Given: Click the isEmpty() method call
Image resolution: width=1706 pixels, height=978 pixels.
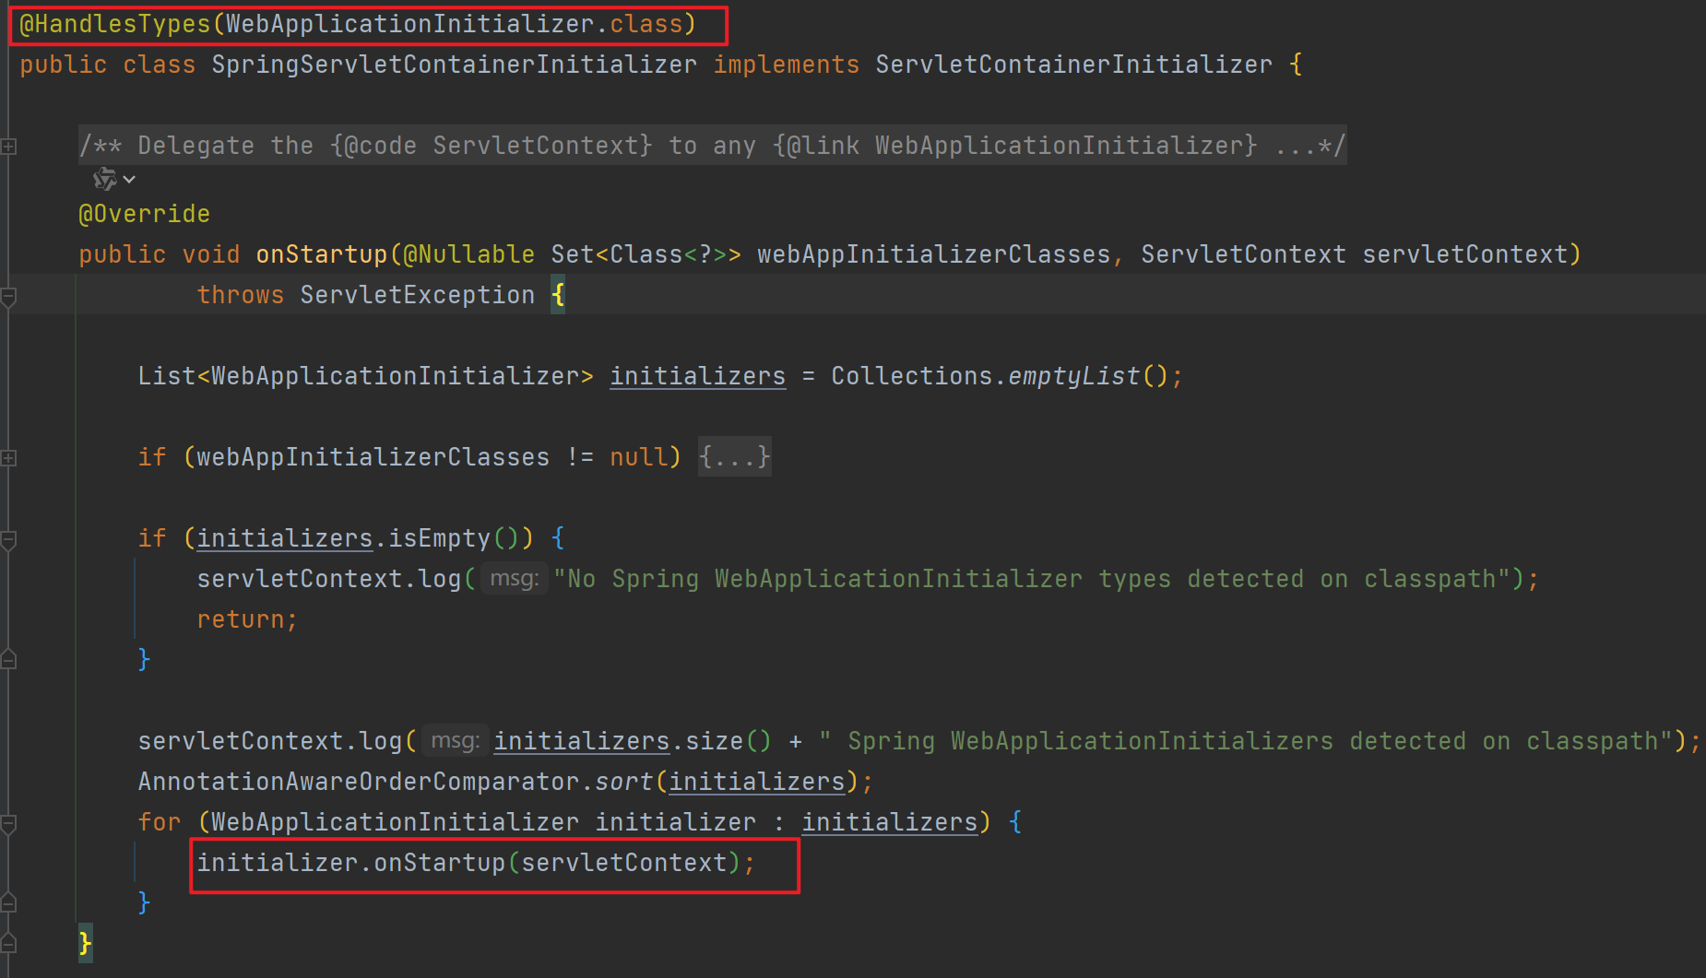Looking at the screenshot, I should pyautogui.click(x=455, y=538).
